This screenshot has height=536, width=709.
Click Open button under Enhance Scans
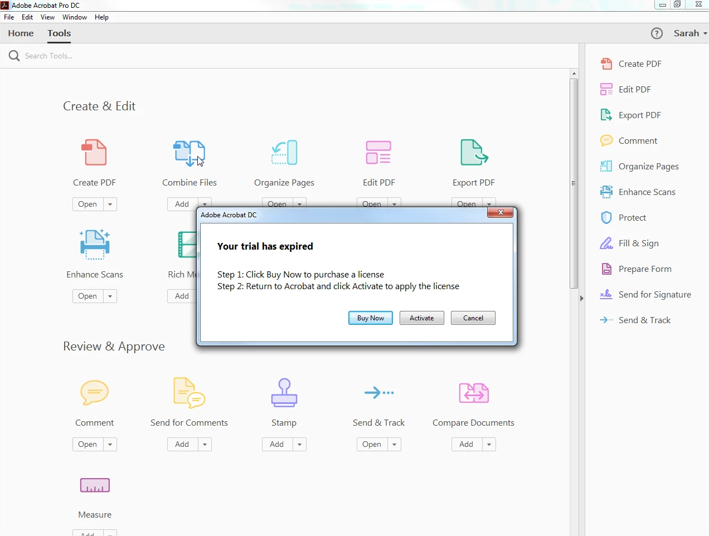coord(88,296)
